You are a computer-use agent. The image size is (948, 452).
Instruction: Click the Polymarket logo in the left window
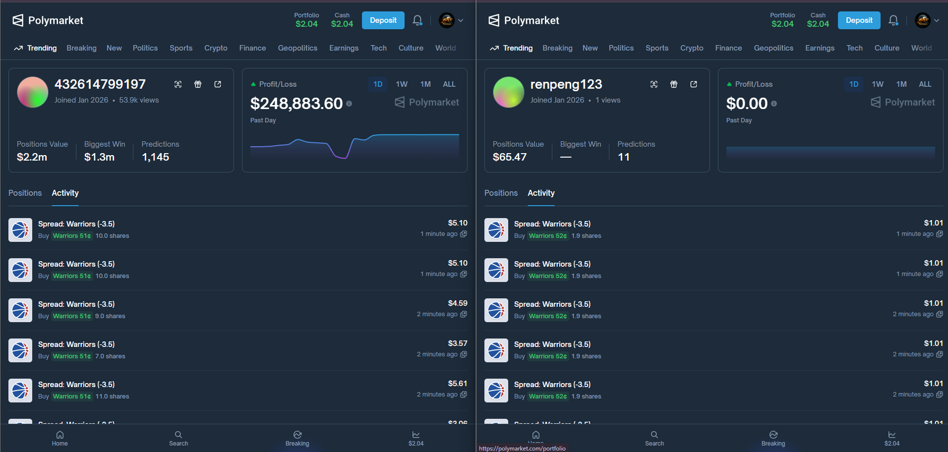point(48,20)
